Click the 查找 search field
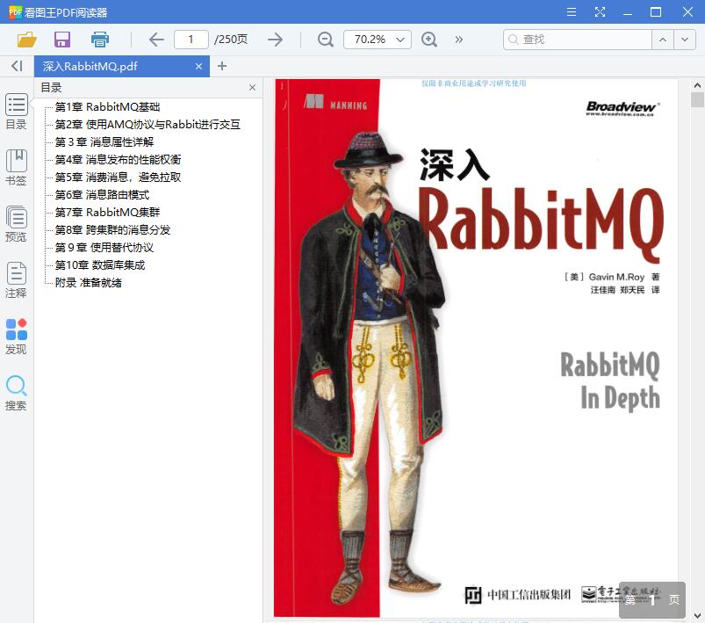Viewport: 705px width, 623px height. point(578,40)
